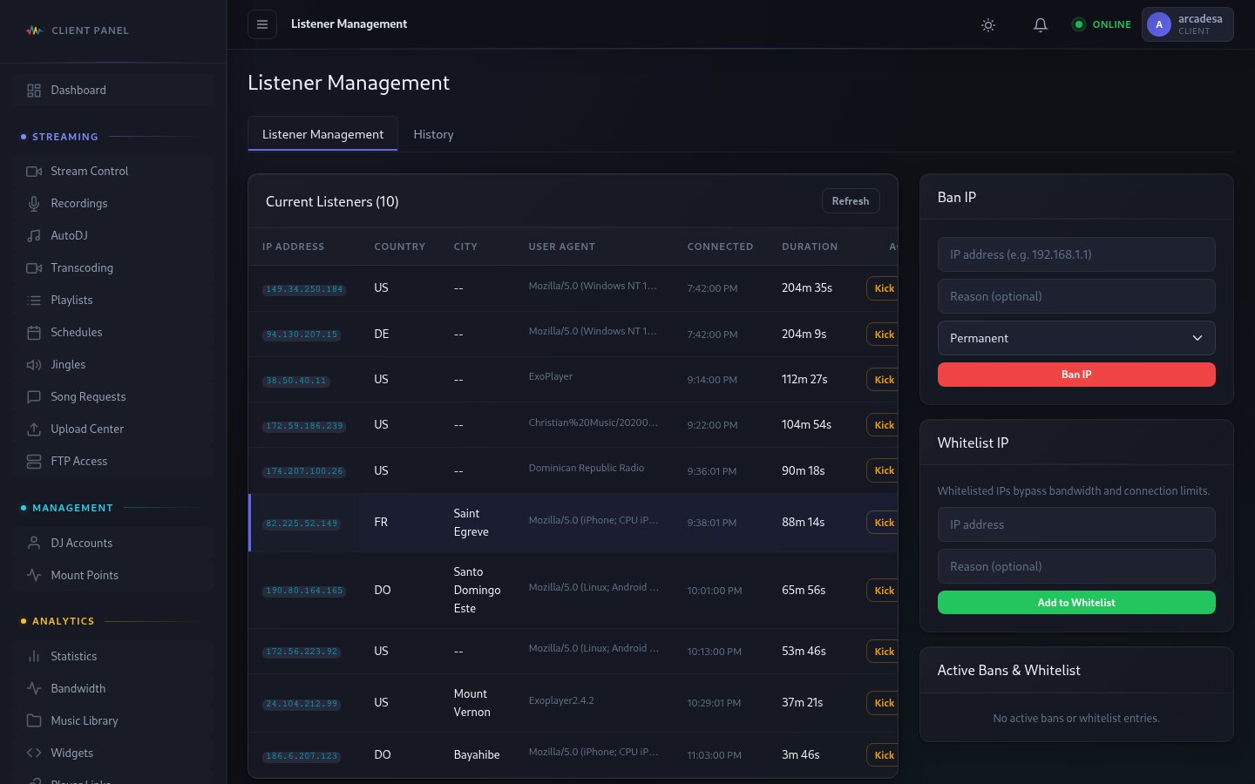
Task: Select the Listener Management tab
Action: (x=322, y=134)
